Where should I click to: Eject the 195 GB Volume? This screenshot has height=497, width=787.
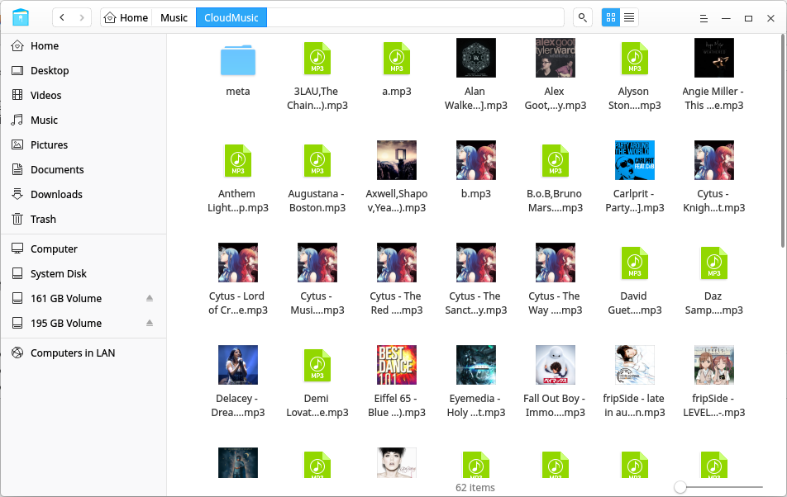click(150, 323)
